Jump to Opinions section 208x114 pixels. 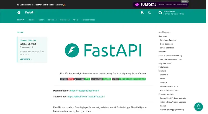click(162, 52)
